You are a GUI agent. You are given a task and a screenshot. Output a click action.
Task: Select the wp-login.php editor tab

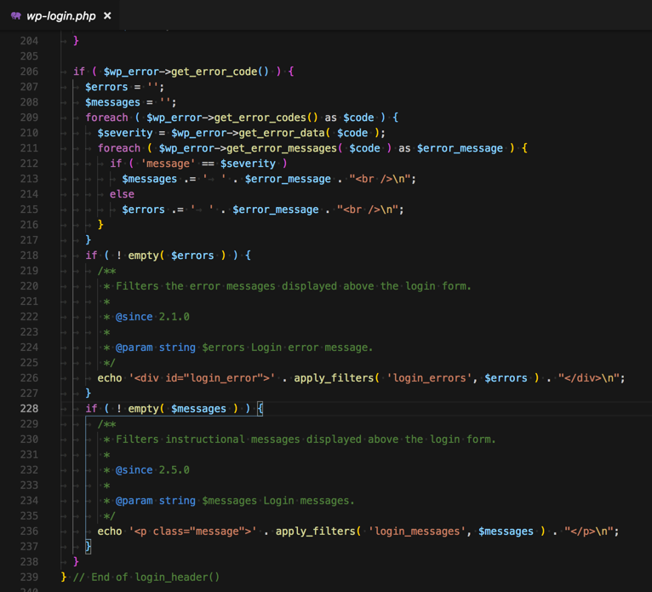pos(60,16)
